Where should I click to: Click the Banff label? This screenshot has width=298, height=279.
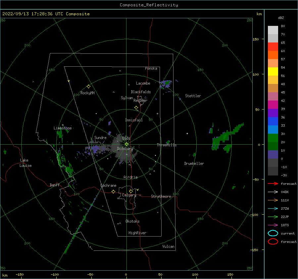(x=55, y=185)
